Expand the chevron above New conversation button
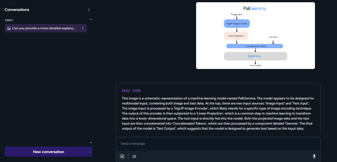Image resolution: width=337 pixels, height=162 pixels. click(91, 142)
